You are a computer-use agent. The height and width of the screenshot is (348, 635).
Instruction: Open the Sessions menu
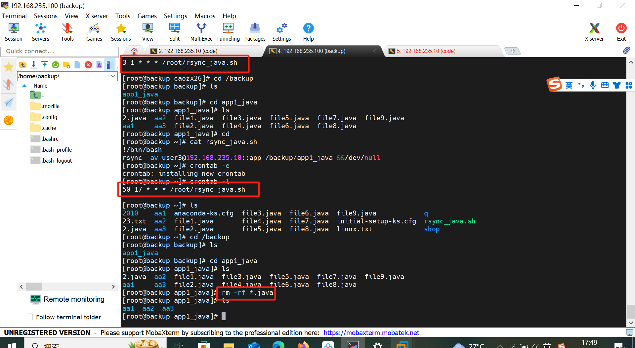pyautogui.click(x=46, y=16)
